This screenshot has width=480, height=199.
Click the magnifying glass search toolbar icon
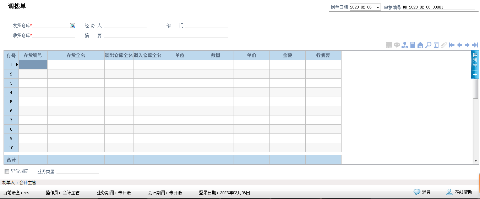click(429, 45)
